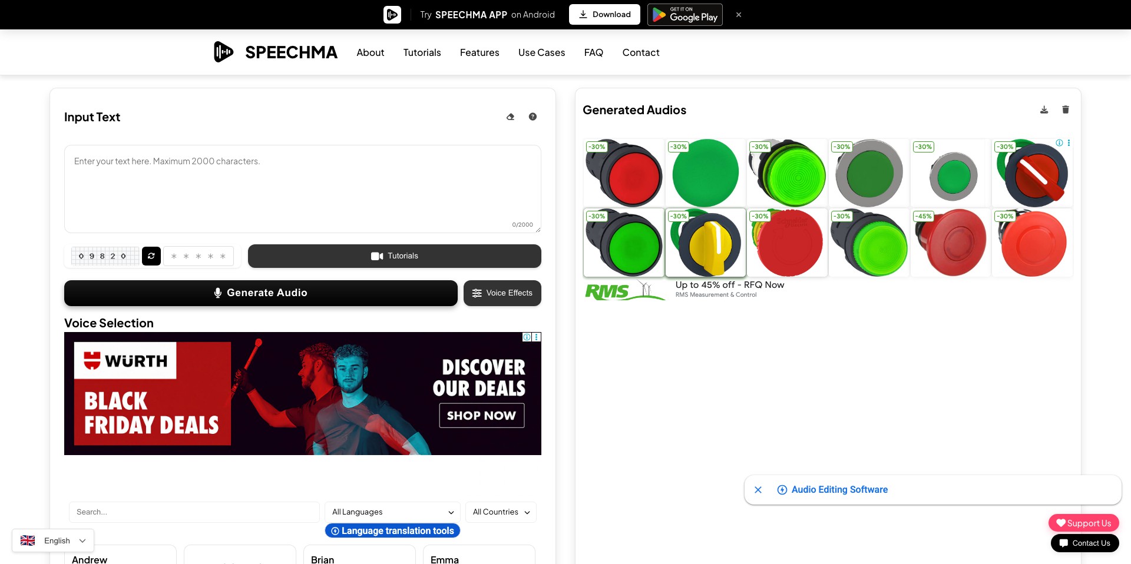Close the Audio Editing Software popup
This screenshot has height=564, width=1131.
758,490
